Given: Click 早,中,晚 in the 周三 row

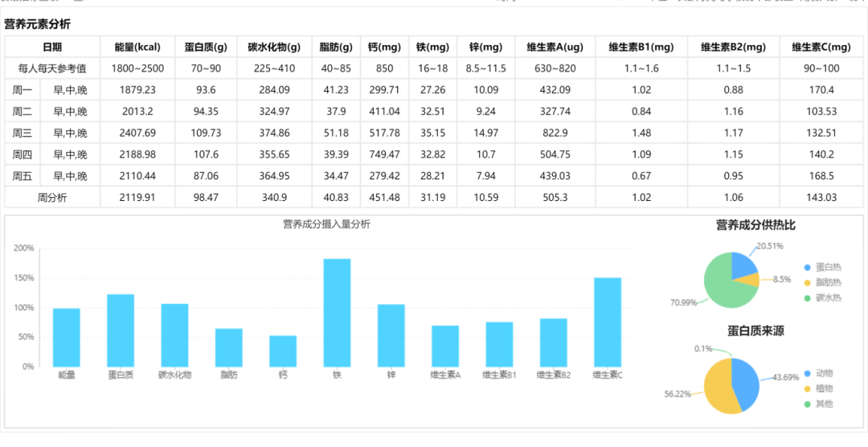Looking at the screenshot, I should point(70,133).
